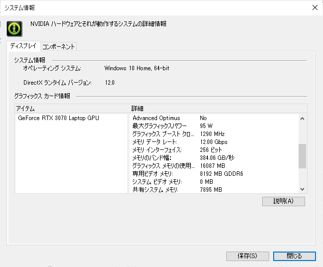Click the 12.00 Gbps value
The width and height of the screenshot is (323, 267).
(214, 142)
